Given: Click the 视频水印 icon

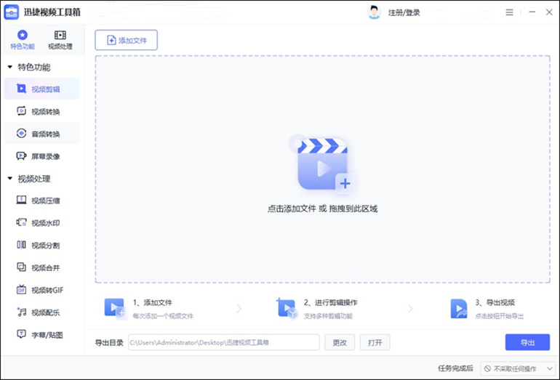Looking at the screenshot, I should (x=21, y=222).
